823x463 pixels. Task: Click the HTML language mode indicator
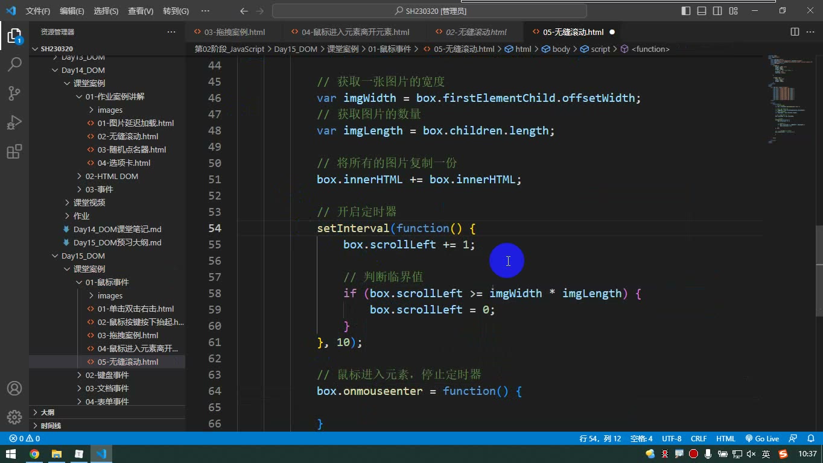pyautogui.click(x=725, y=439)
